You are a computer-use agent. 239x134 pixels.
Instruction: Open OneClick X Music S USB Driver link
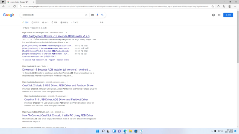[58, 85]
